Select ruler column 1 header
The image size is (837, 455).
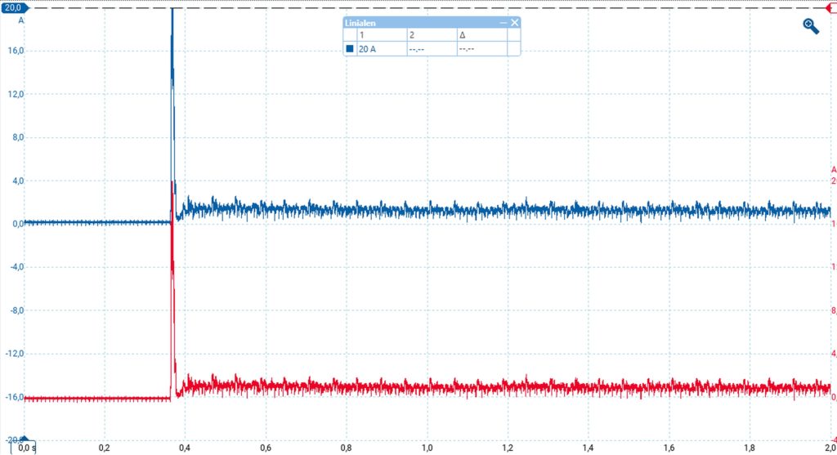coord(381,35)
